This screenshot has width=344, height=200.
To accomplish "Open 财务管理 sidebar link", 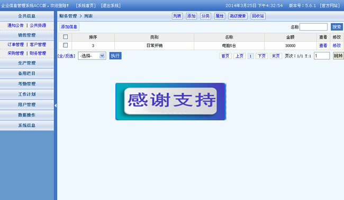I will (38, 53).
